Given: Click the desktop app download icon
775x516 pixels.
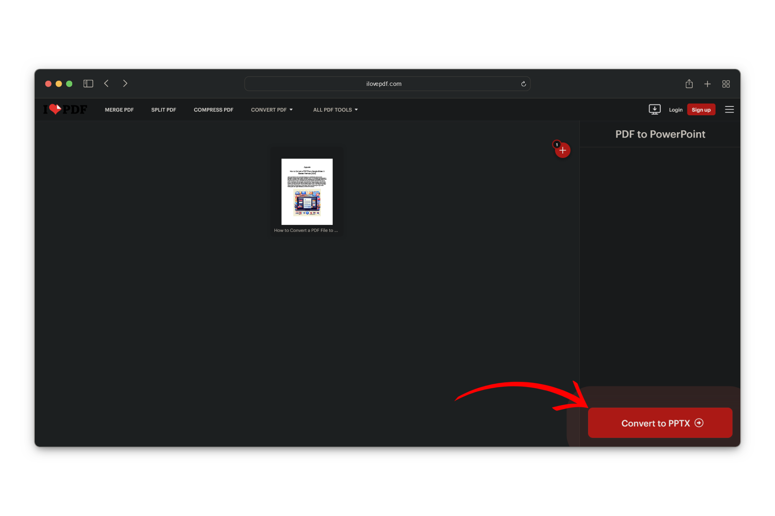Looking at the screenshot, I should 654,109.
